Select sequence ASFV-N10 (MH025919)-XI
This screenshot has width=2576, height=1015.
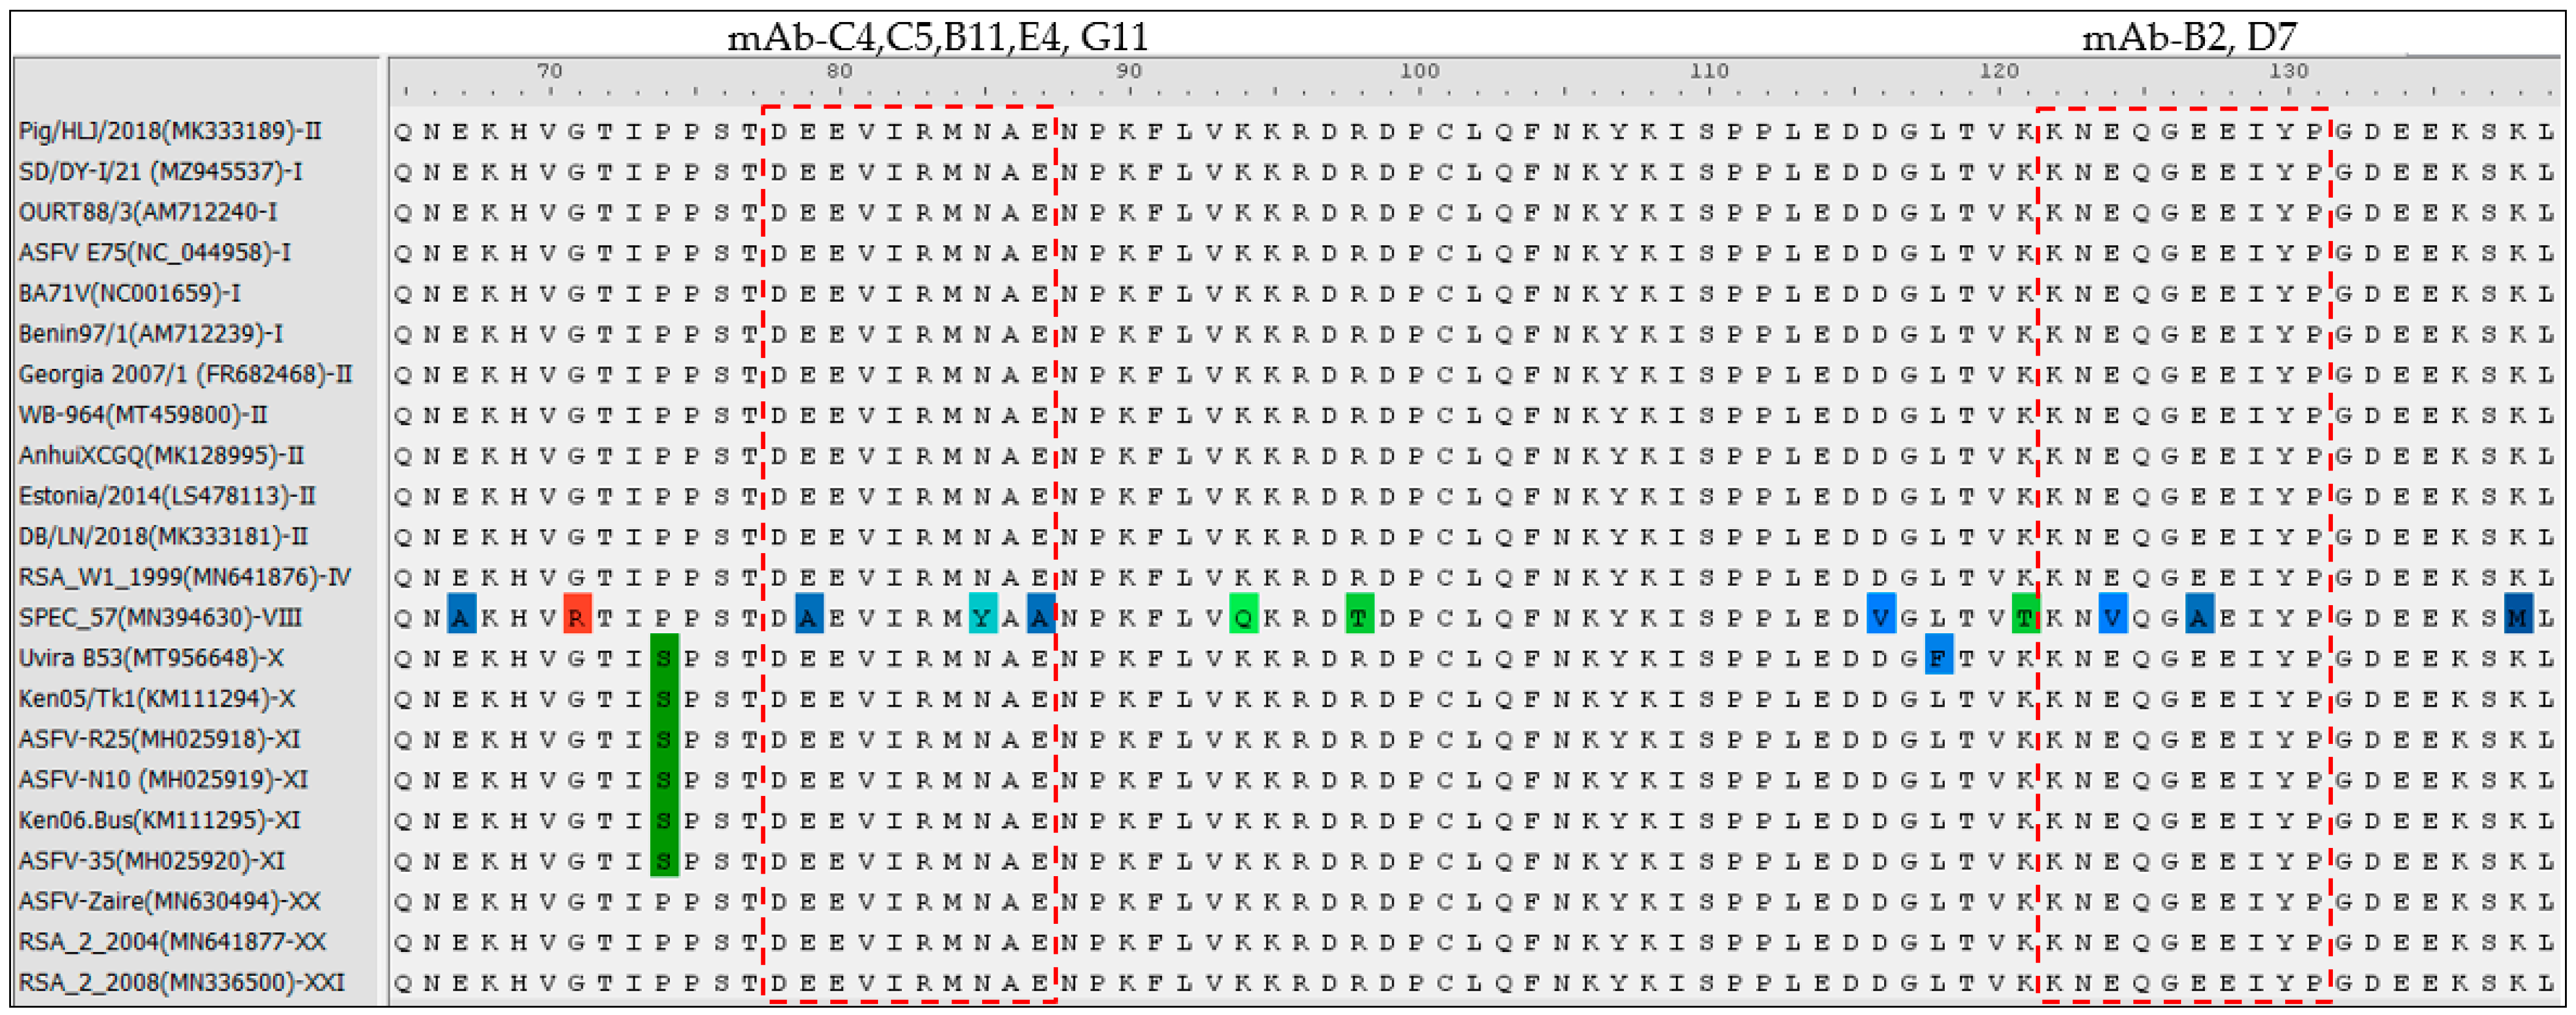coord(163,780)
